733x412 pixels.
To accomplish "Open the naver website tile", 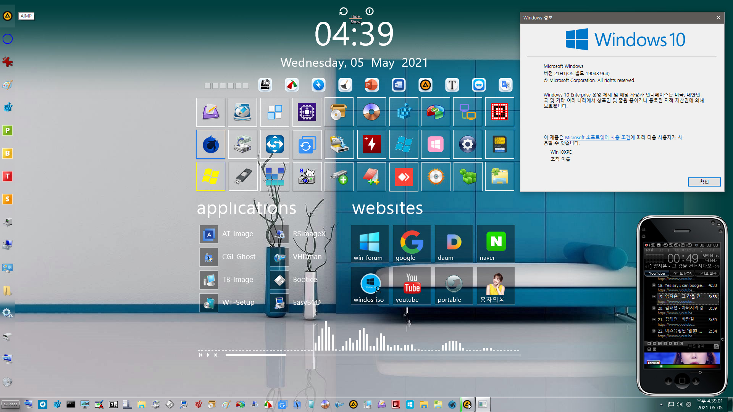I will click(x=496, y=244).
